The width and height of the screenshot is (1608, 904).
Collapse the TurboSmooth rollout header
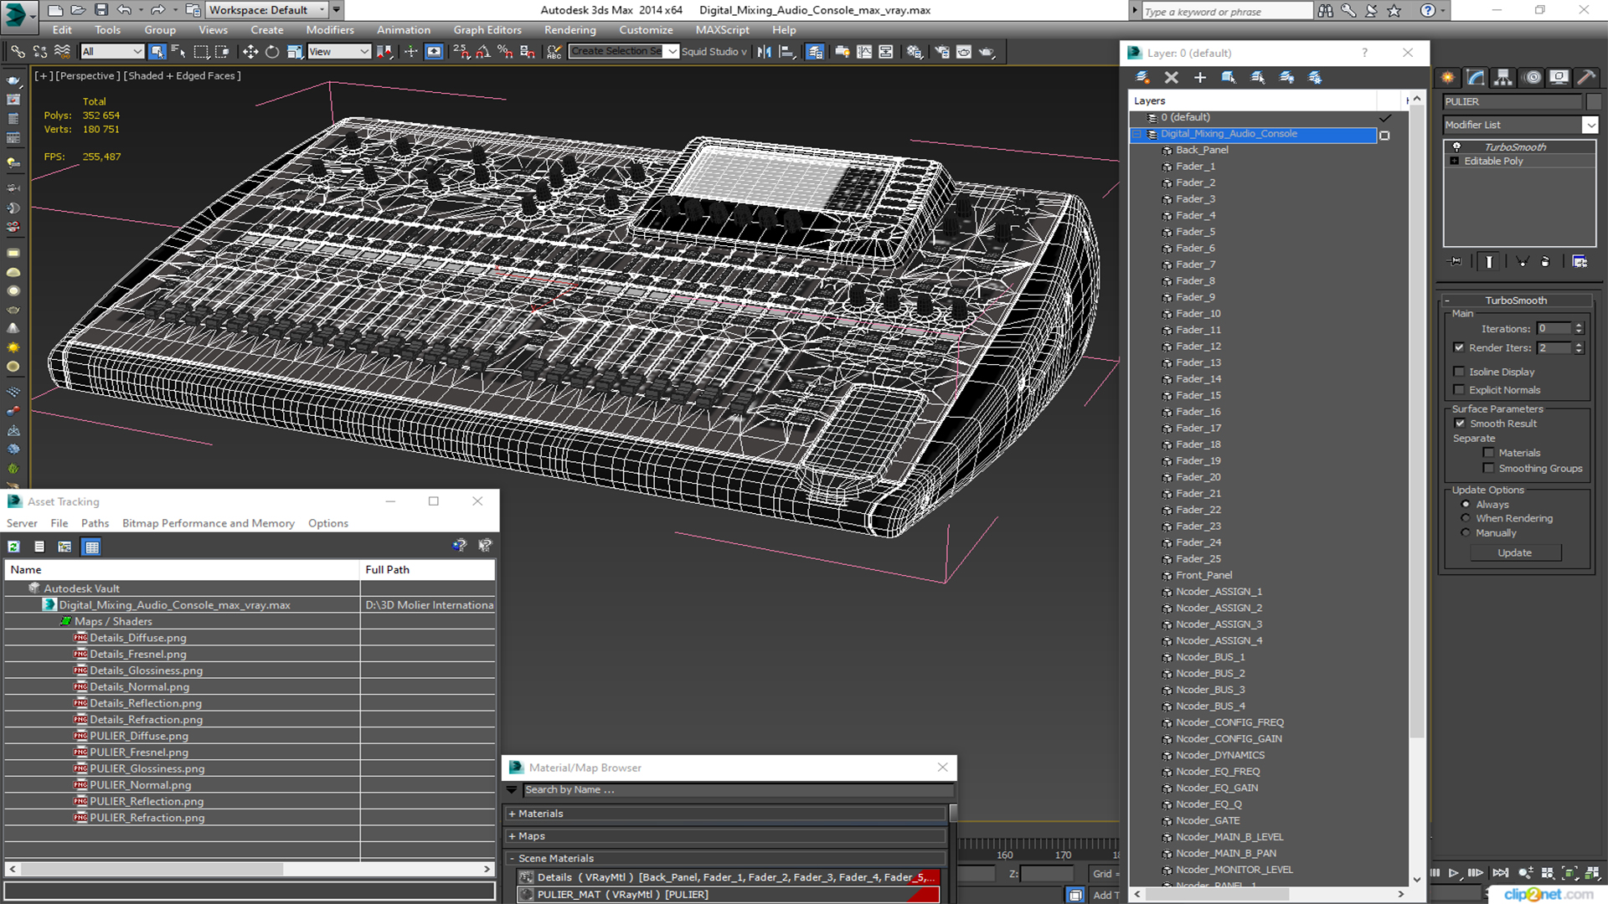1516,300
